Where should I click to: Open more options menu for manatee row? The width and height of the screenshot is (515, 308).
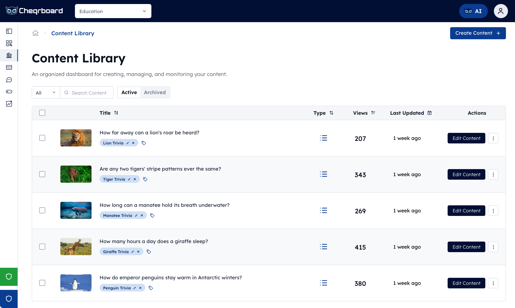click(493, 211)
